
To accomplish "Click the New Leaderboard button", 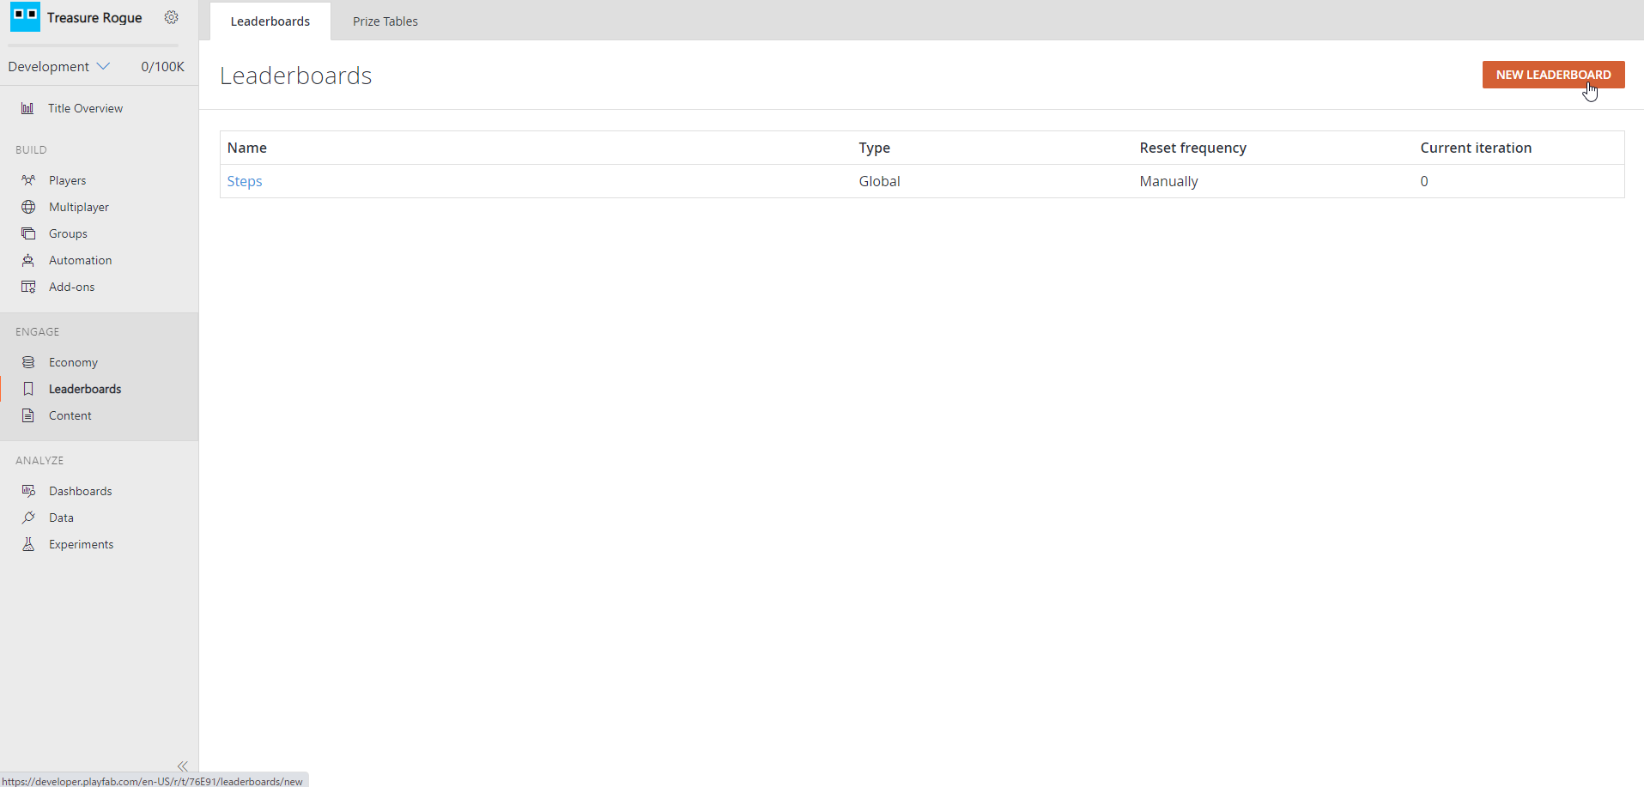I will [x=1552, y=75].
